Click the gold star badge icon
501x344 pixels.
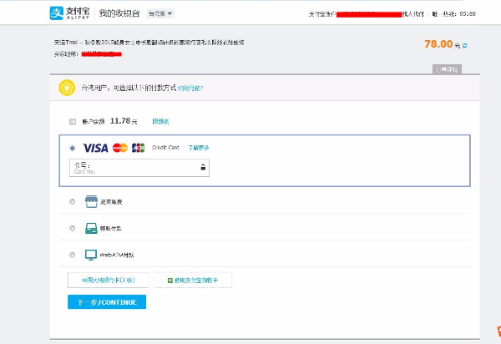(x=66, y=87)
